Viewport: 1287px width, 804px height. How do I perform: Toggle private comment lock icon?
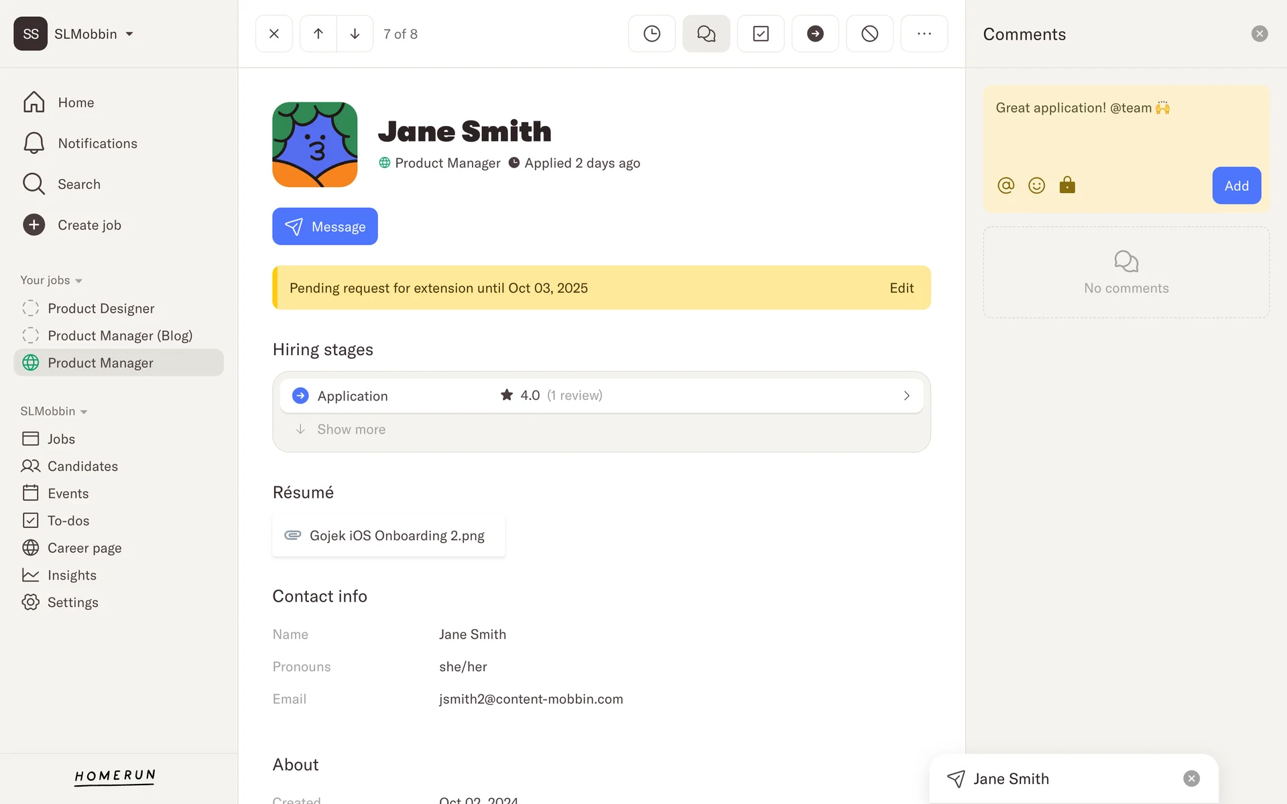coord(1067,185)
